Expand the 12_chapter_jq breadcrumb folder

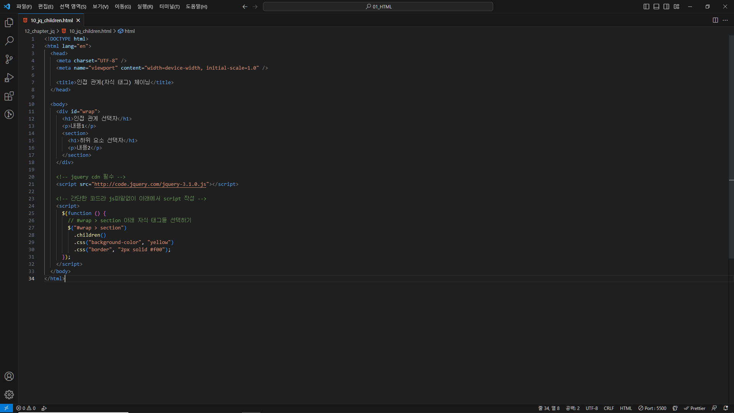point(39,31)
